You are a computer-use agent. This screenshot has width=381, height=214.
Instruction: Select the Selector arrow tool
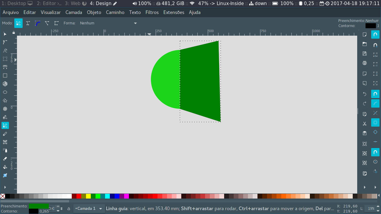(5, 34)
